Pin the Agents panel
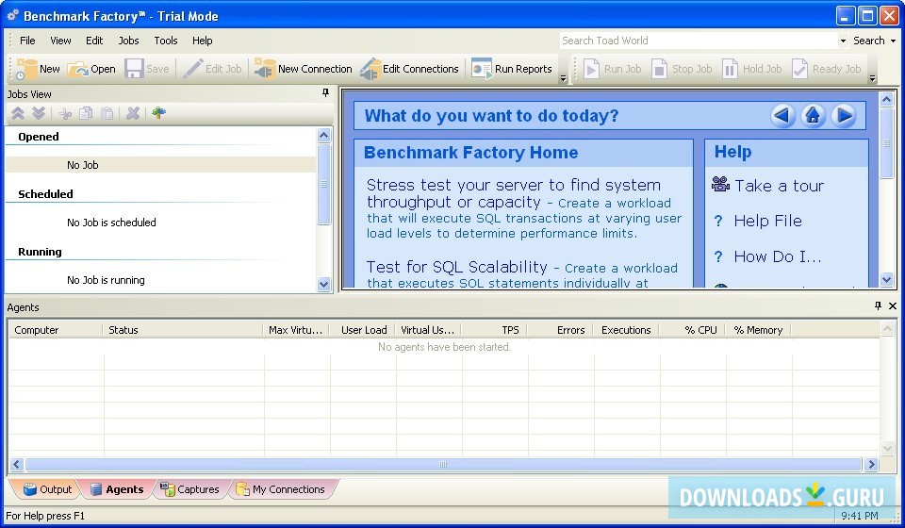 click(x=878, y=305)
